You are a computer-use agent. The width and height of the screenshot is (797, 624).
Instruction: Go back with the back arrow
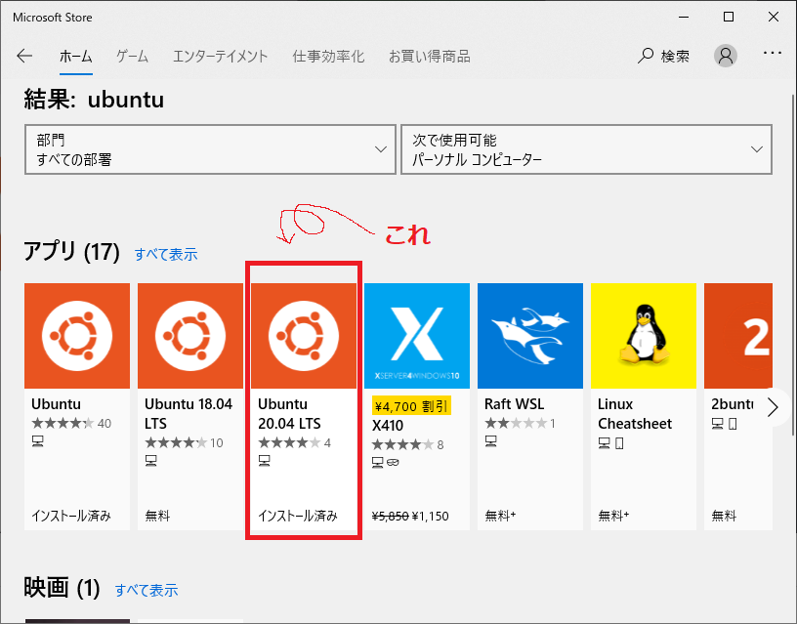(x=24, y=56)
